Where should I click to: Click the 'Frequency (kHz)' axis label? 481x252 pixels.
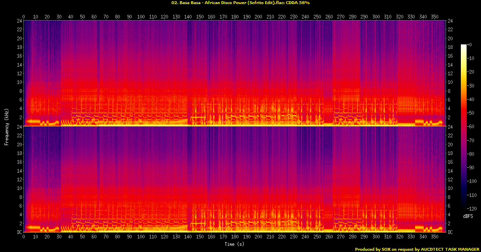(x=7, y=127)
